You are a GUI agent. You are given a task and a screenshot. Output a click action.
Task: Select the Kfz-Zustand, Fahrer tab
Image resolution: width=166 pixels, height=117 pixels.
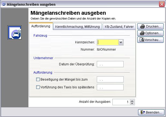119,27
